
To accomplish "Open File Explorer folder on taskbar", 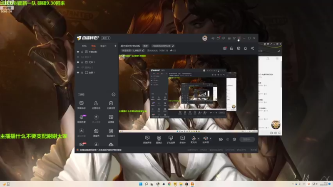I will 181,184.
